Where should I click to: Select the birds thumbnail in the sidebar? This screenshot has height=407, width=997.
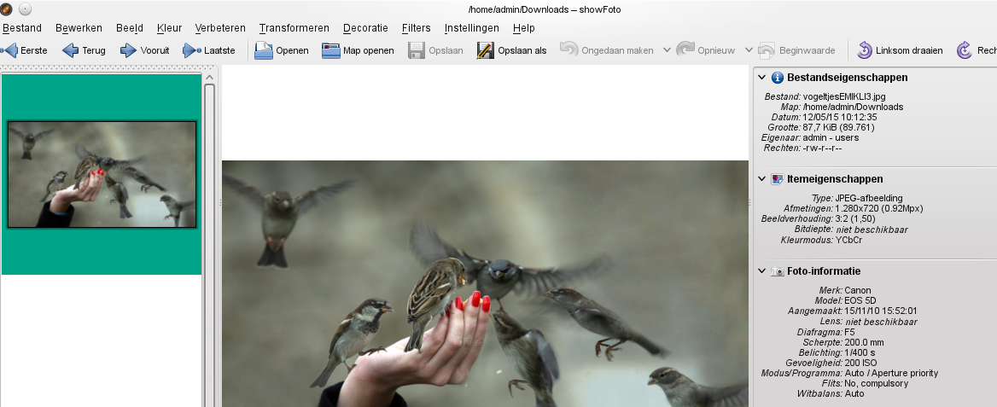click(x=102, y=174)
